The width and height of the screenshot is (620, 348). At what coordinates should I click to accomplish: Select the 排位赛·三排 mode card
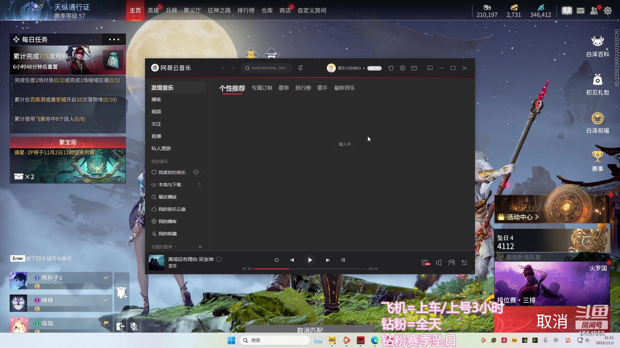[x=552, y=284]
